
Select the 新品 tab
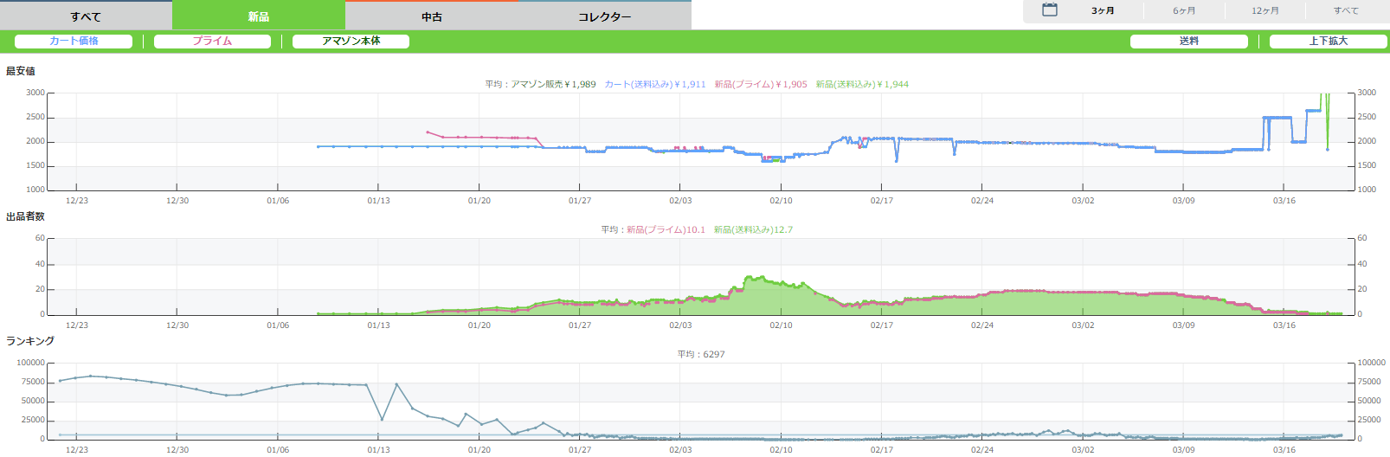258,16
